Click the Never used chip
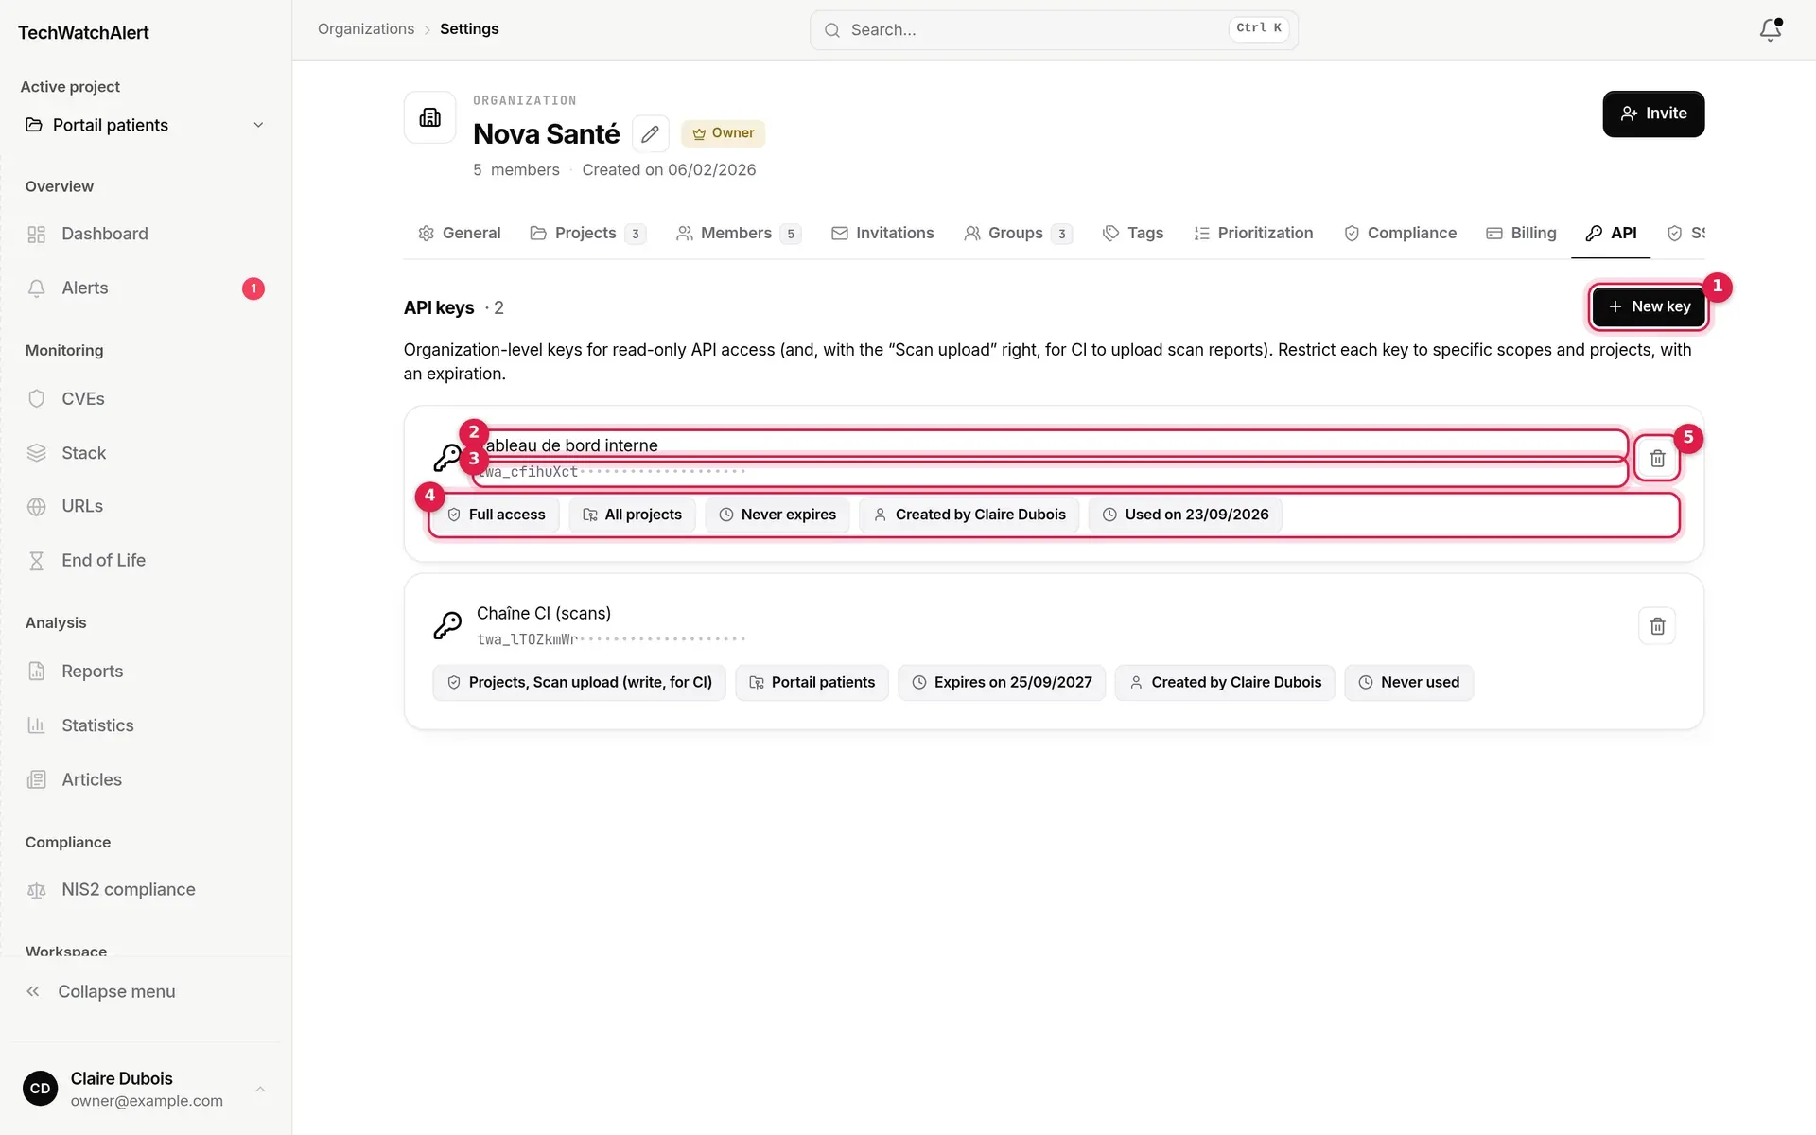Image resolution: width=1816 pixels, height=1135 pixels. [1409, 683]
